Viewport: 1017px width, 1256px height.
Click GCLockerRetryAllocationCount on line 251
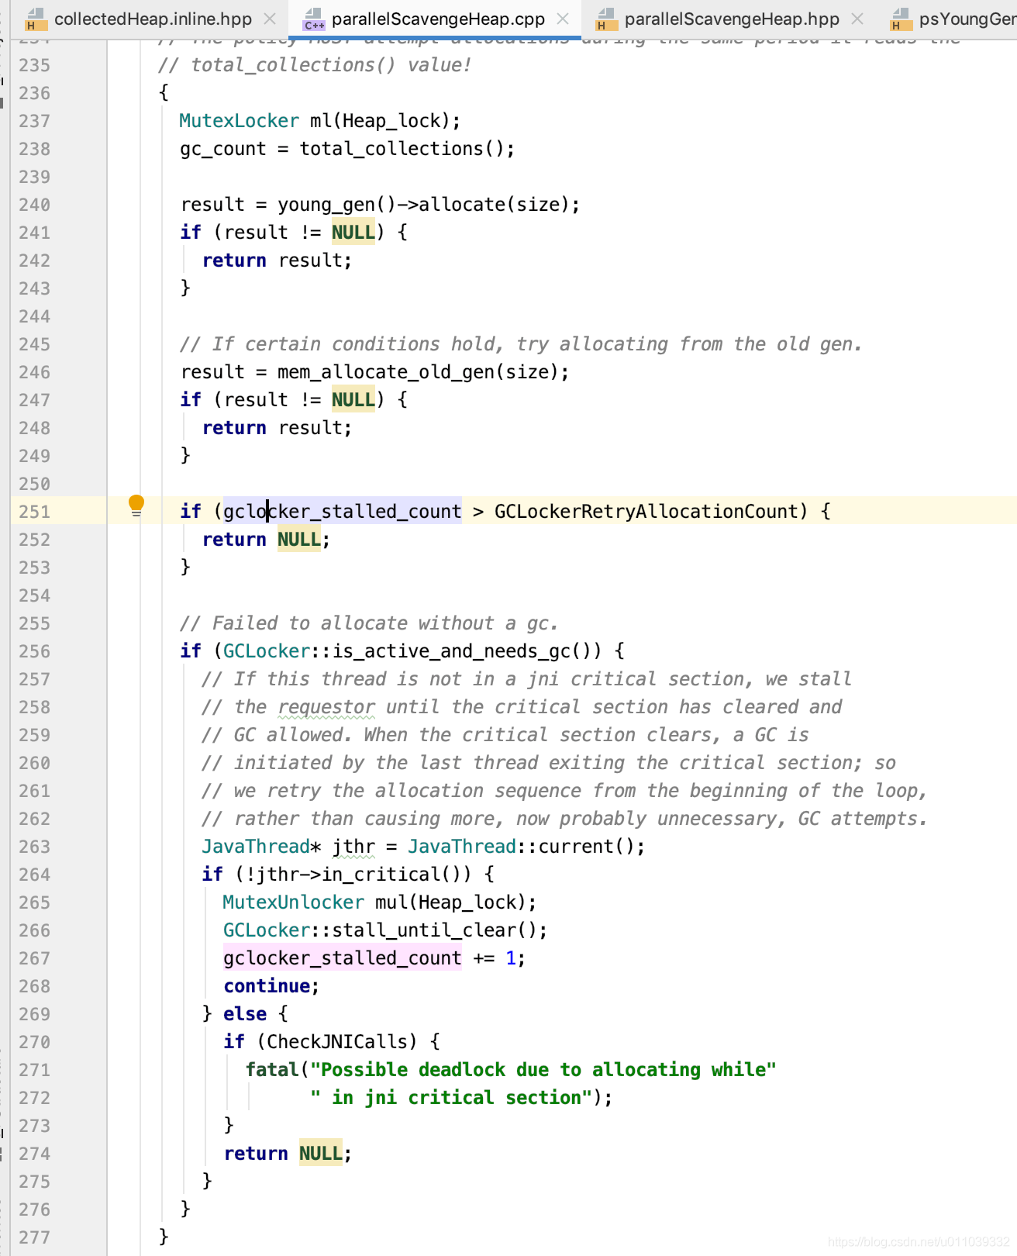646,512
